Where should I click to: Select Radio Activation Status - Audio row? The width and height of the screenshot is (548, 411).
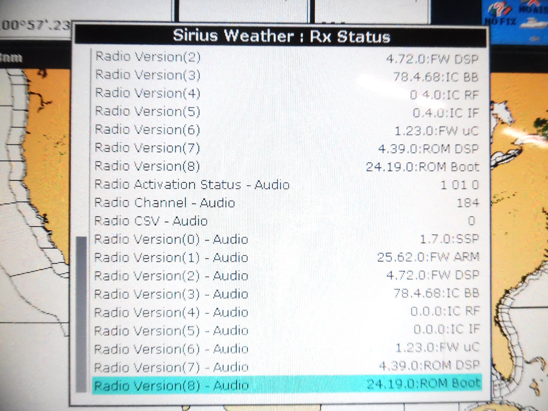coord(287,185)
